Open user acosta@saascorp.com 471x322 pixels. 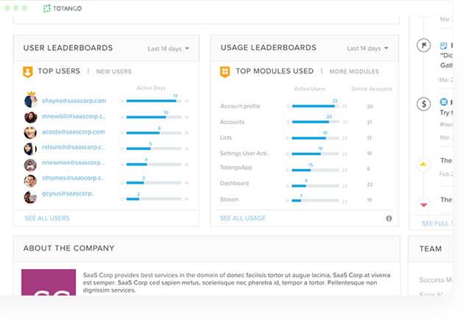pos(74,132)
